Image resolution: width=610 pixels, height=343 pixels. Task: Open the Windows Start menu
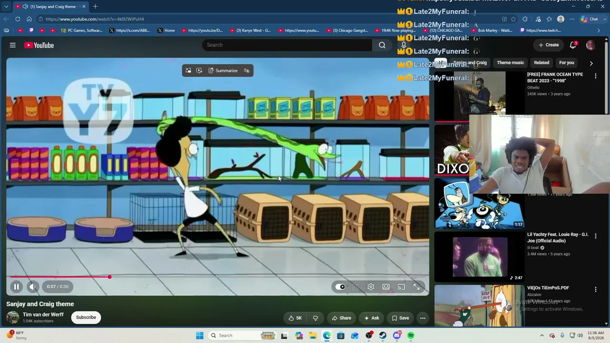pyautogui.click(x=200, y=335)
